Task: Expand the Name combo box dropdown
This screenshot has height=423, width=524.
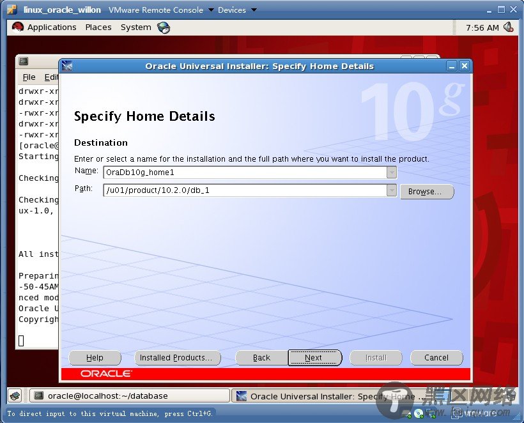Action: point(392,173)
